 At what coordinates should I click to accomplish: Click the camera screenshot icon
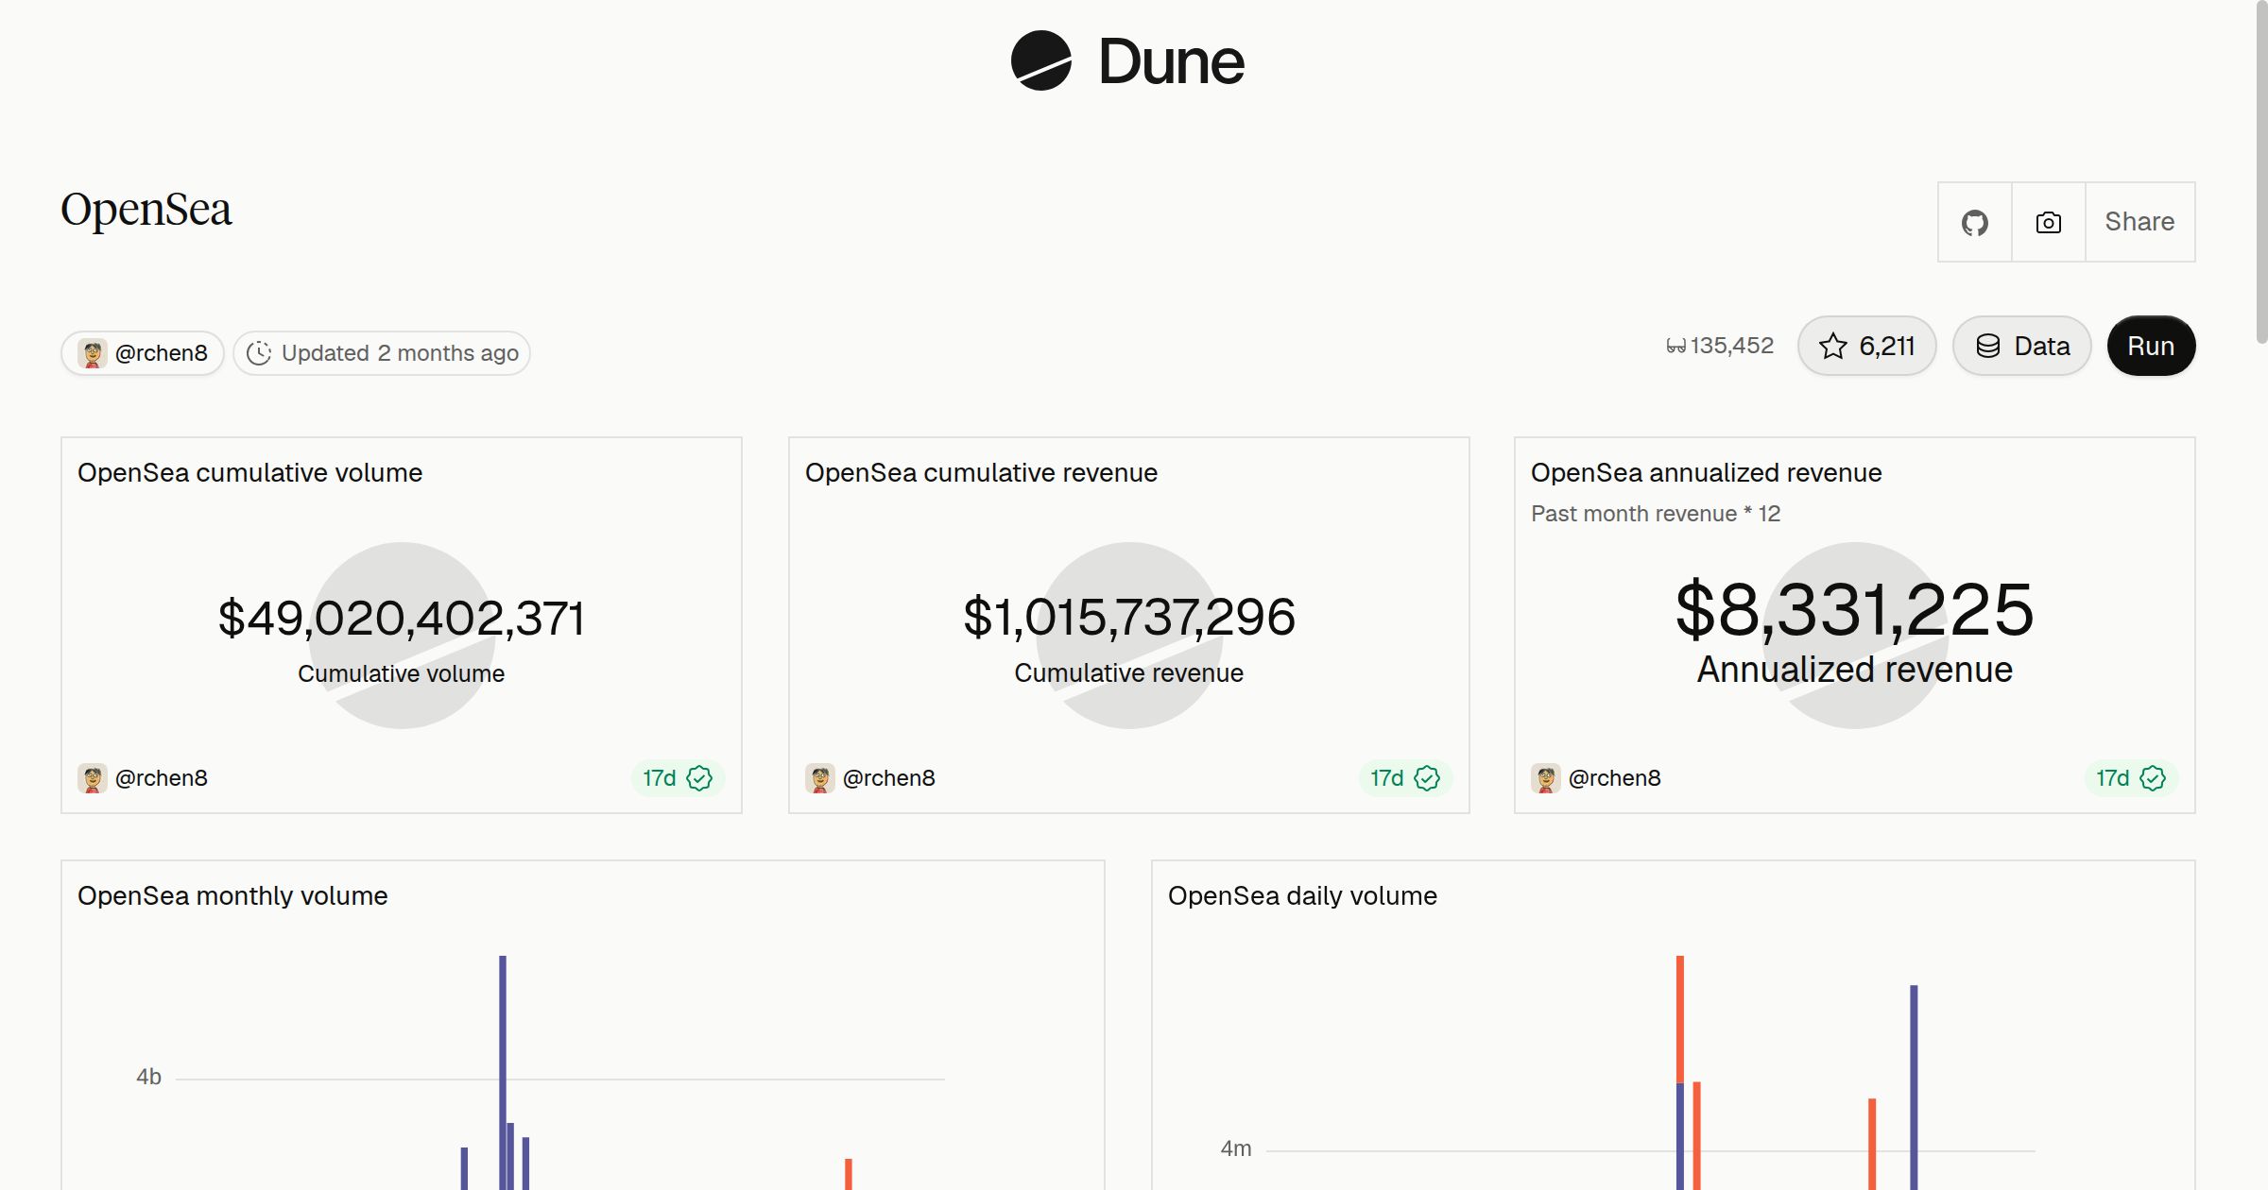pyautogui.click(x=2048, y=222)
